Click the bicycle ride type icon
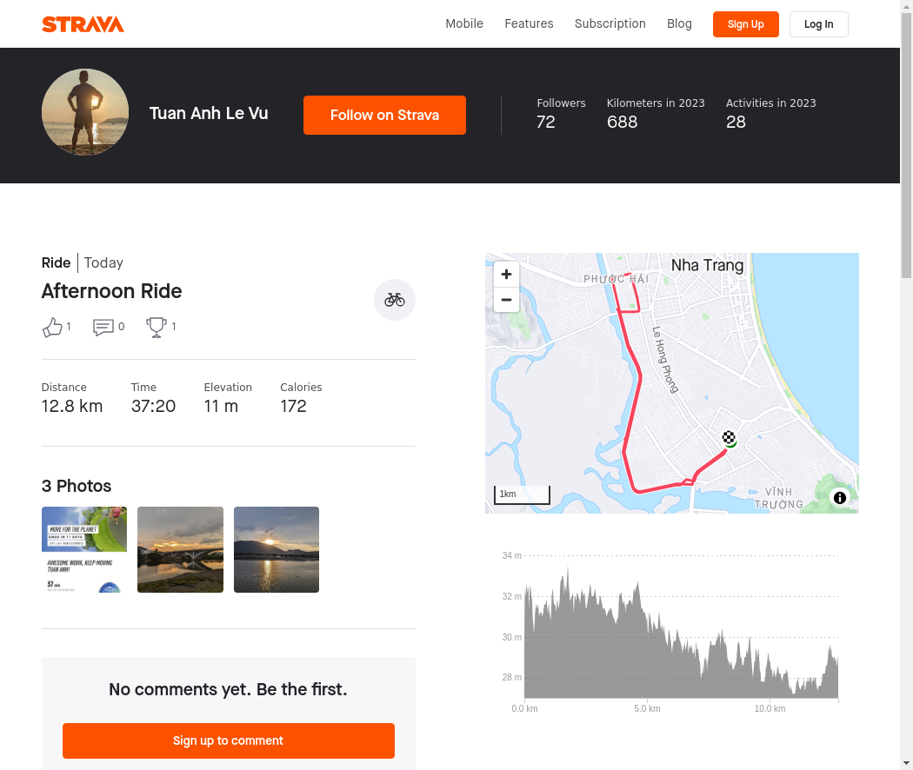Screen dimensions: 913x770 (x=395, y=300)
